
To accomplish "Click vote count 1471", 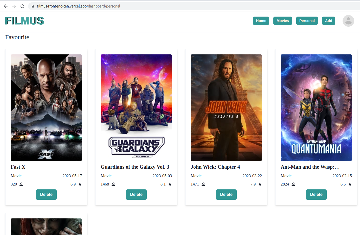I will click(195, 184).
